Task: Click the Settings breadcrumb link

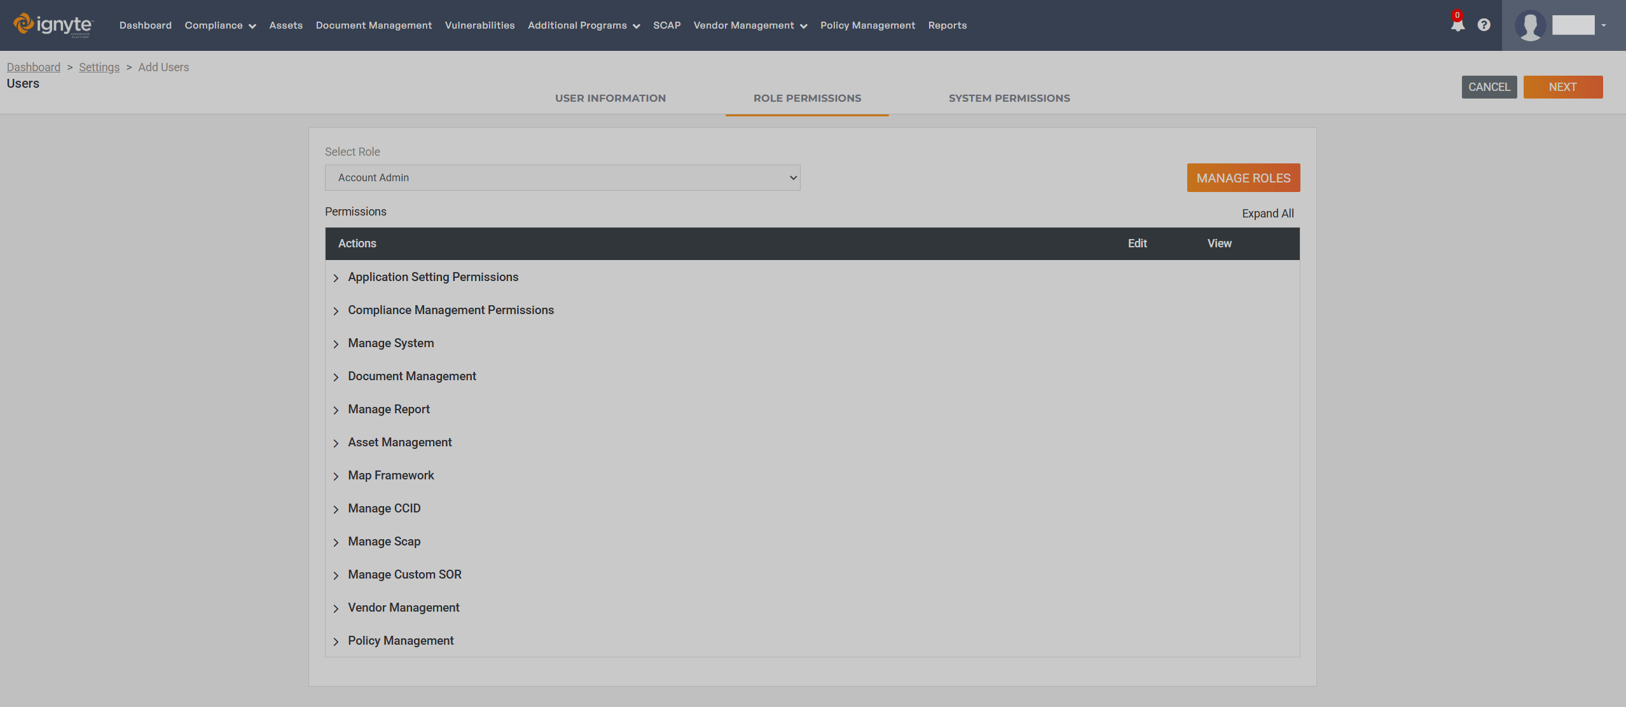Action: click(99, 67)
